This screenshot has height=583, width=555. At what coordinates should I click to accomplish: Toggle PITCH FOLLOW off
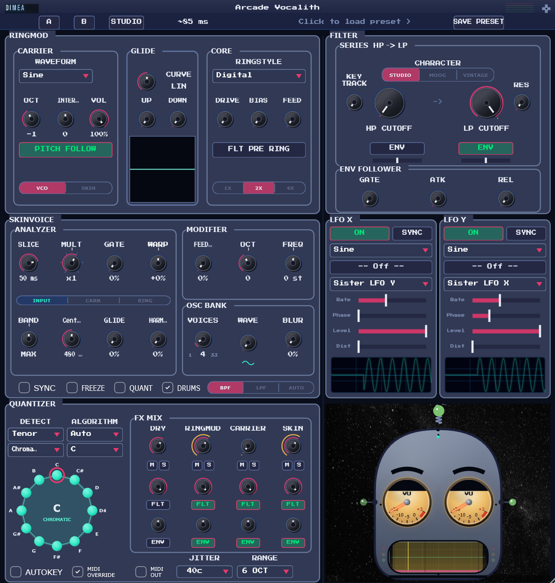(65, 149)
